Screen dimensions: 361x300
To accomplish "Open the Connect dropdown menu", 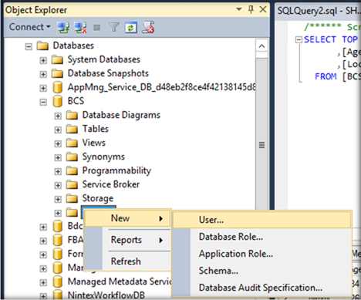I will 29,27.
